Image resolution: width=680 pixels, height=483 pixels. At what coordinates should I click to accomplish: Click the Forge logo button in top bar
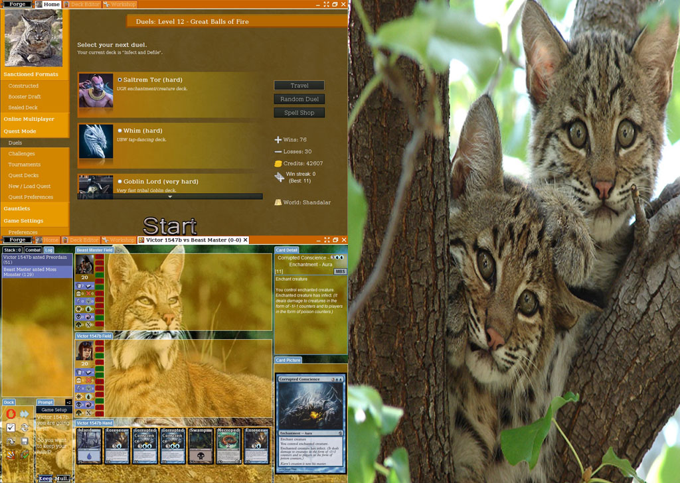coord(17,5)
